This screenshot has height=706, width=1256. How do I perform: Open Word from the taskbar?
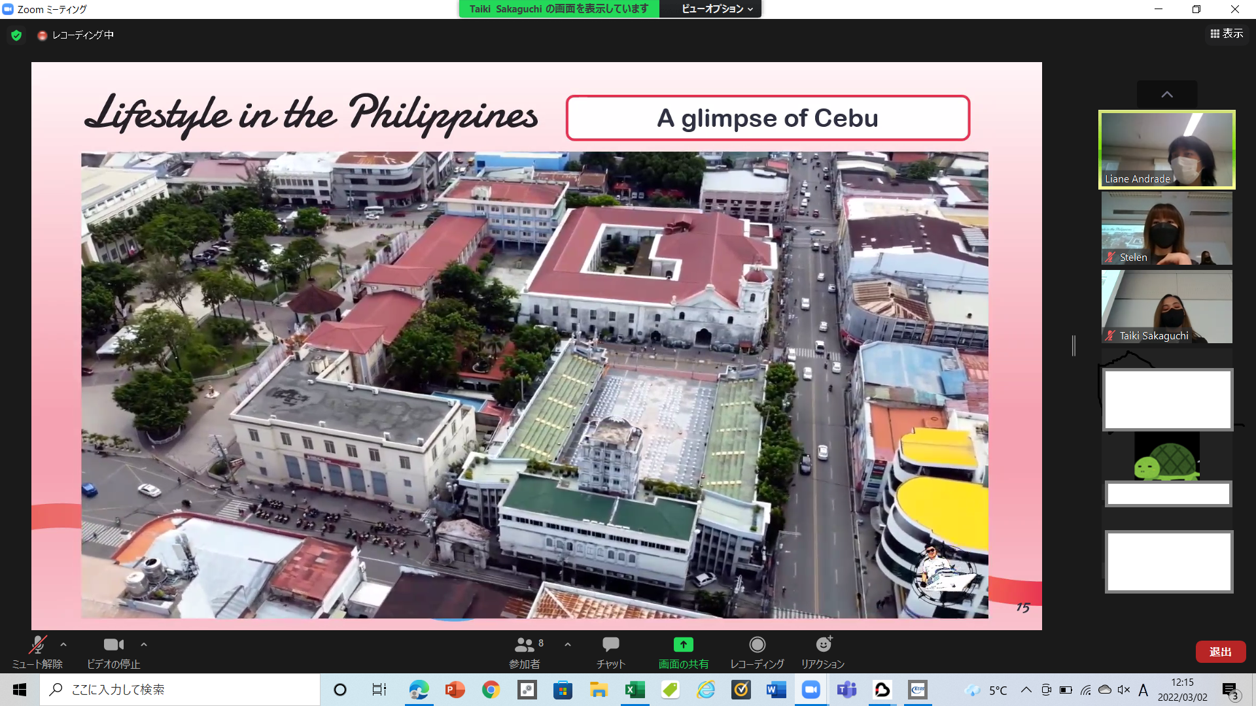(776, 690)
